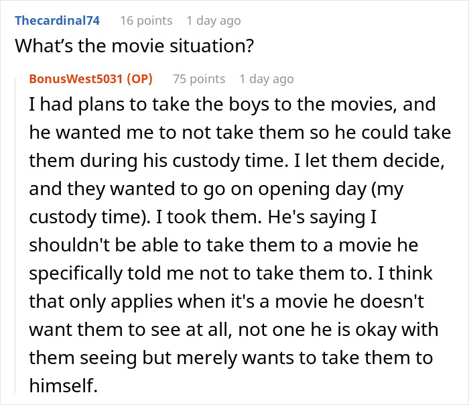
Task: Click the word 'himself.' ending the reply
Action: pyautogui.click(x=64, y=386)
